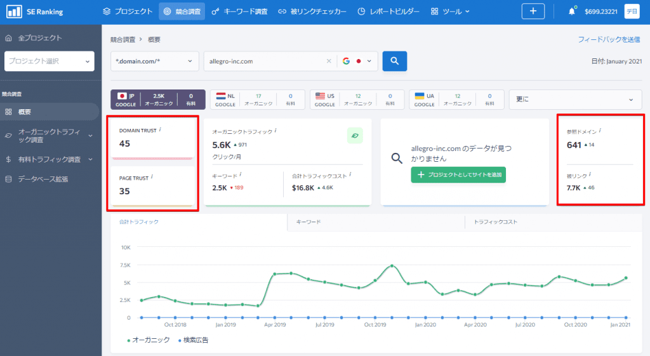The height and width of the screenshot is (356, 650).
Task: Expand オーガニックトラフィック調査 sidebar section
Action: pos(90,136)
